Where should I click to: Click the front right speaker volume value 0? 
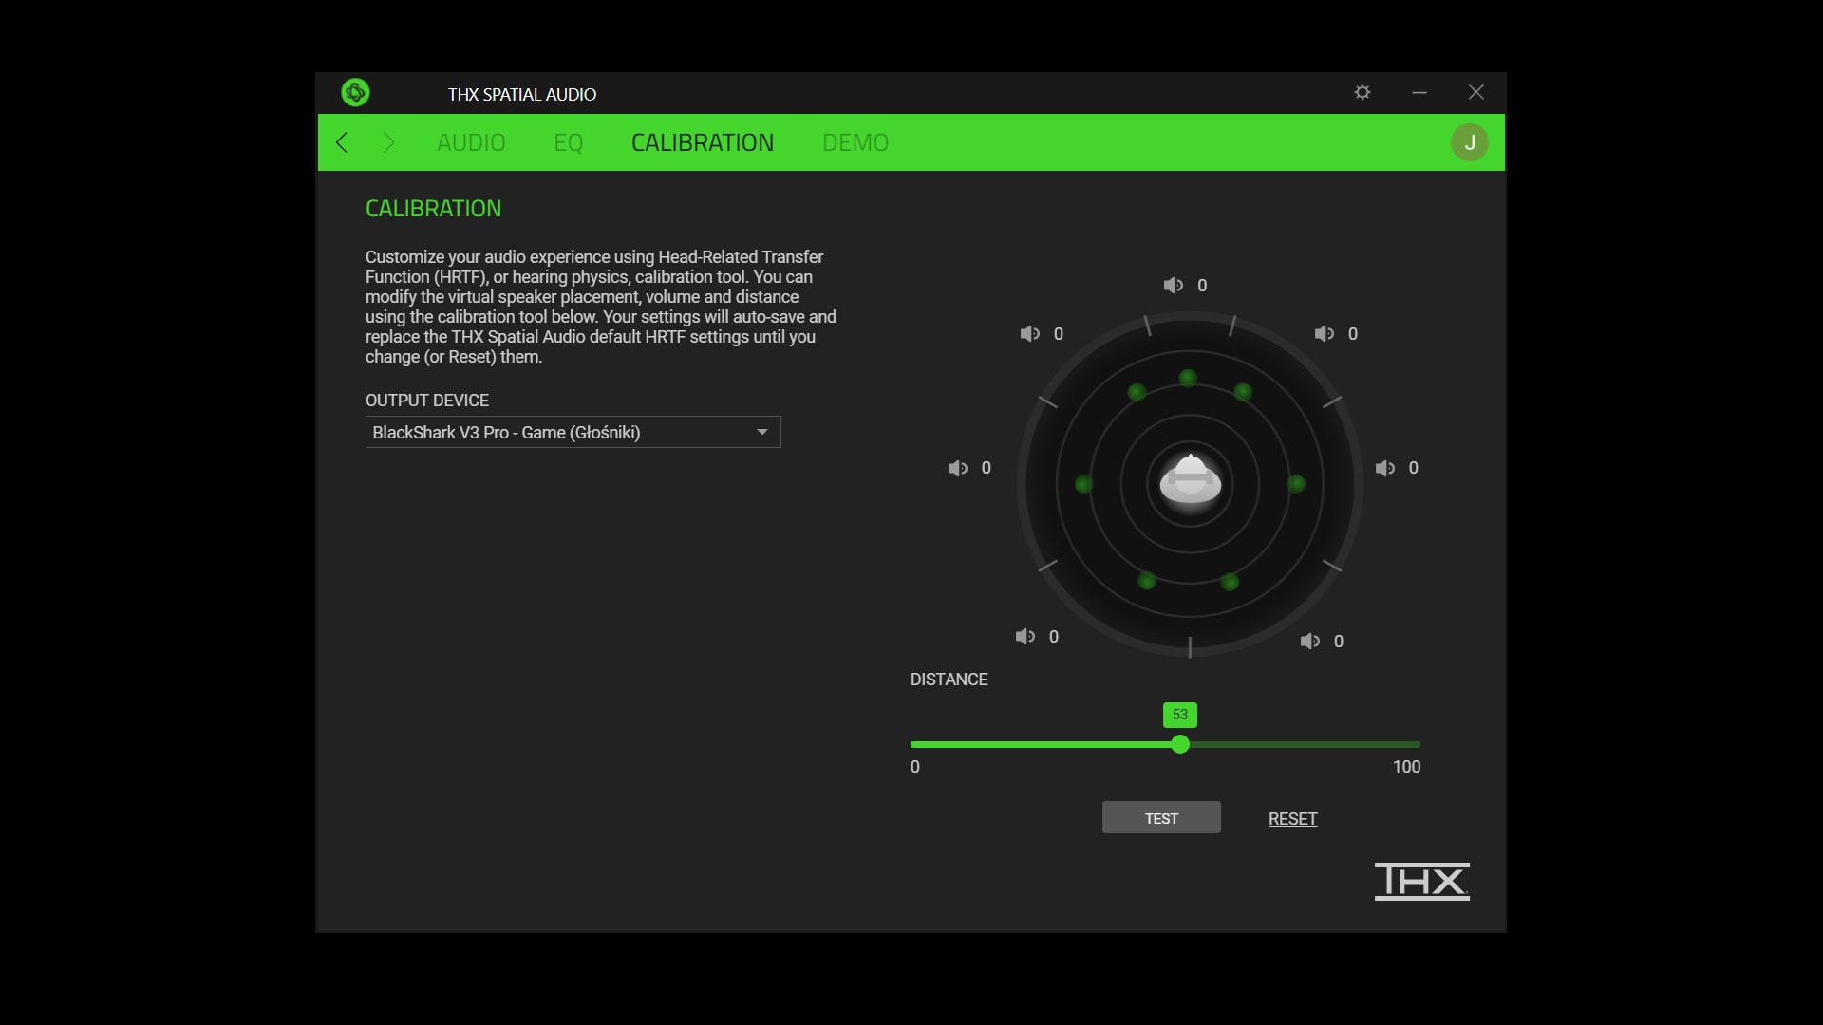click(x=1352, y=334)
